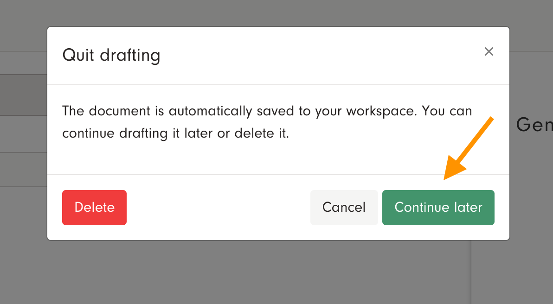Click the partially visible 'Gen' heading behind dialog
Viewport: 553px width, 304px height.
tap(534, 125)
